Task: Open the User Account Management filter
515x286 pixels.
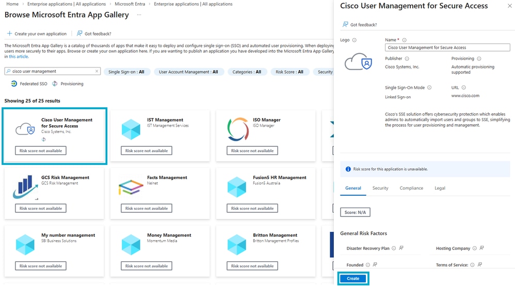Action: click(188, 72)
